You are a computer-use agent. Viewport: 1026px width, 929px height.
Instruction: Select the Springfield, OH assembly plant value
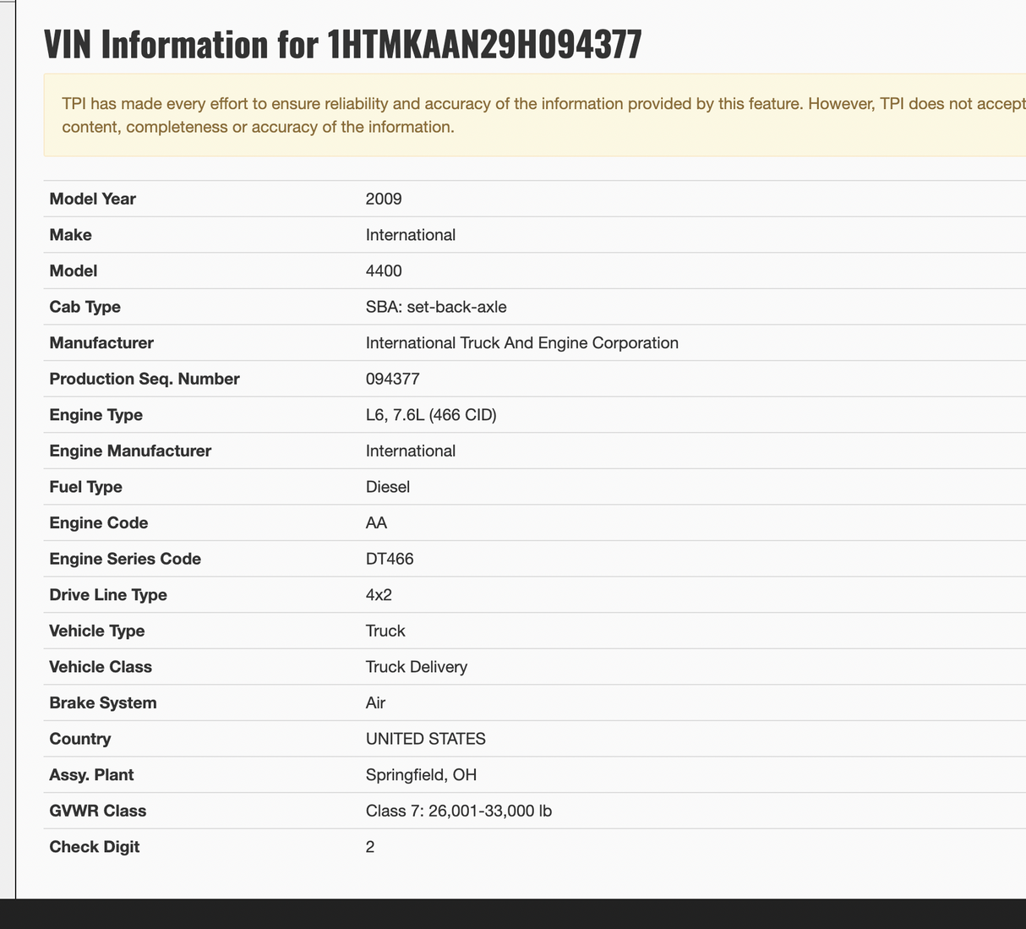[x=421, y=775]
